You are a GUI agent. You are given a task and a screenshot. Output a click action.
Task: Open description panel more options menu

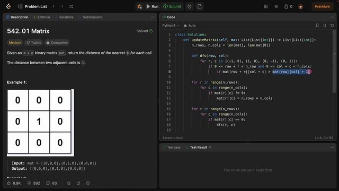(x=153, y=17)
